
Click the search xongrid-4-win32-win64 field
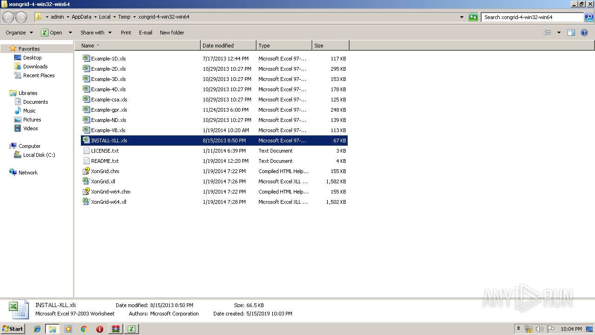tap(532, 17)
